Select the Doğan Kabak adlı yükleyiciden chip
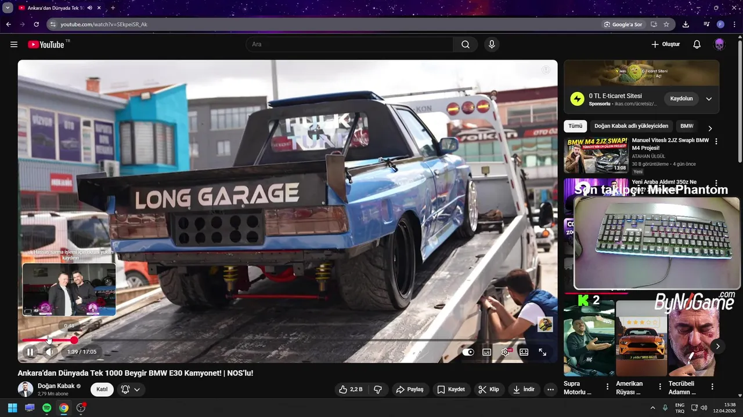 pos(631,126)
